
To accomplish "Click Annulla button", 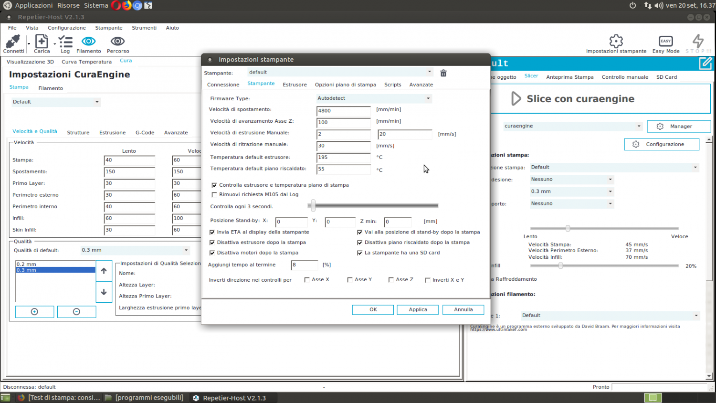I will click(x=463, y=309).
